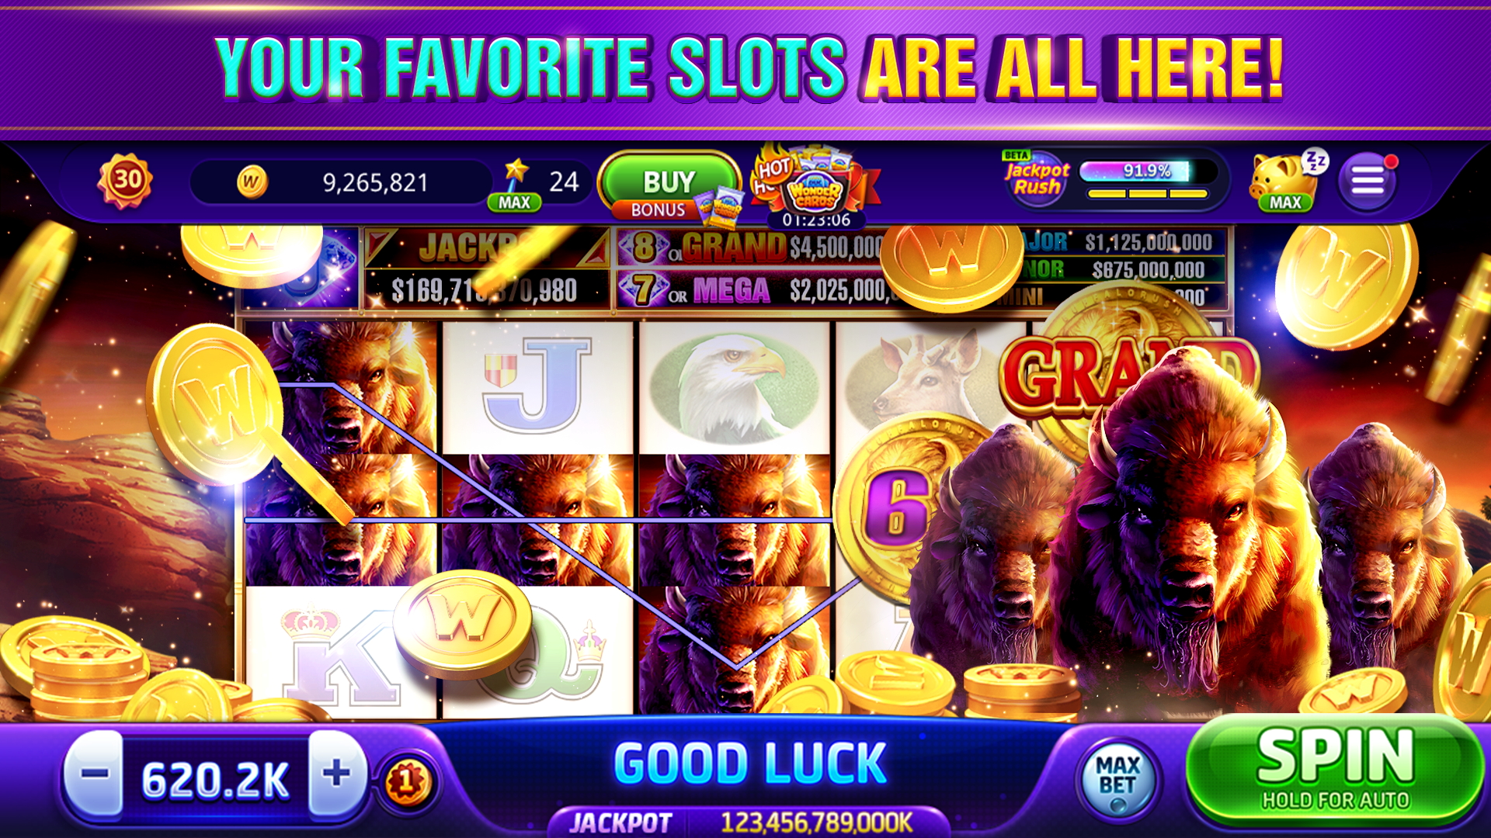Increase bet with the plus button
The height and width of the screenshot is (838, 1491).
(337, 774)
